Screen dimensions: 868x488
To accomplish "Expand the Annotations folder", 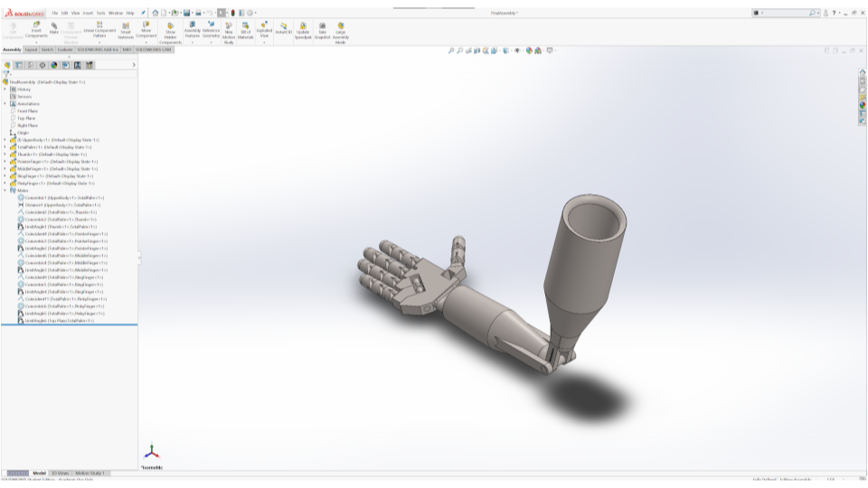I will [5, 104].
